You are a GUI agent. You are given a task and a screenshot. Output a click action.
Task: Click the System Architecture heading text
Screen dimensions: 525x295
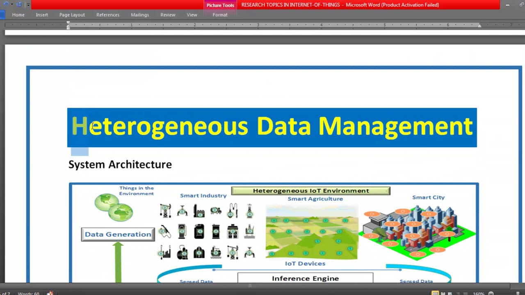pyautogui.click(x=120, y=164)
